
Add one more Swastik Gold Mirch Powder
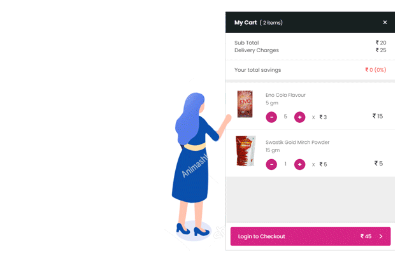pos(299,164)
